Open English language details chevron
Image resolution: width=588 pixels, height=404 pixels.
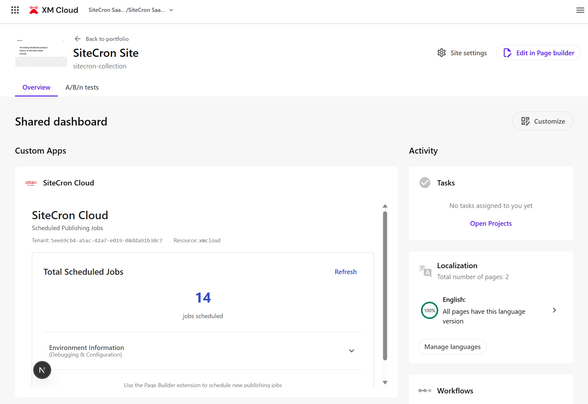554,310
